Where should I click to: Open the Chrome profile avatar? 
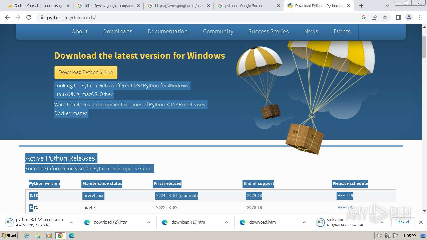point(409,17)
